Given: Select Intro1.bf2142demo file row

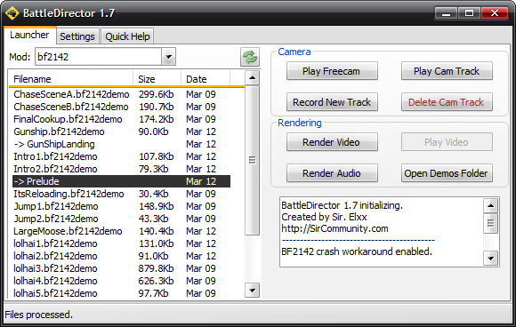Looking at the screenshot, I should (121, 156).
